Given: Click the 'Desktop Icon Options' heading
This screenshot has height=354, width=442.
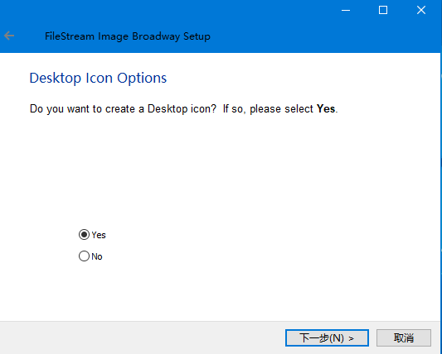Looking at the screenshot, I should point(98,79).
